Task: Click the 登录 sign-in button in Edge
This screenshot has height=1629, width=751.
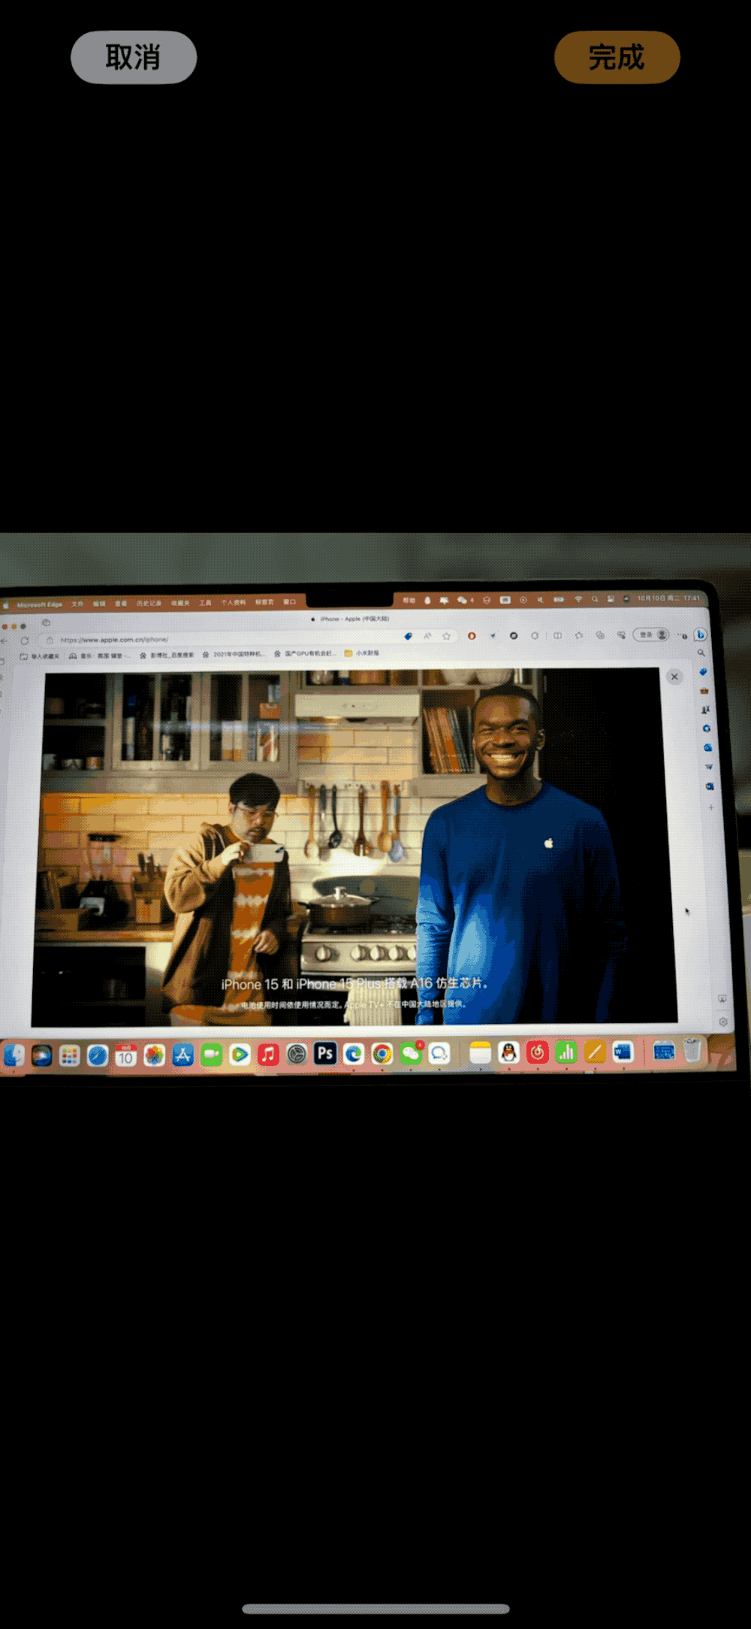Action: pyautogui.click(x=651, y=634)
